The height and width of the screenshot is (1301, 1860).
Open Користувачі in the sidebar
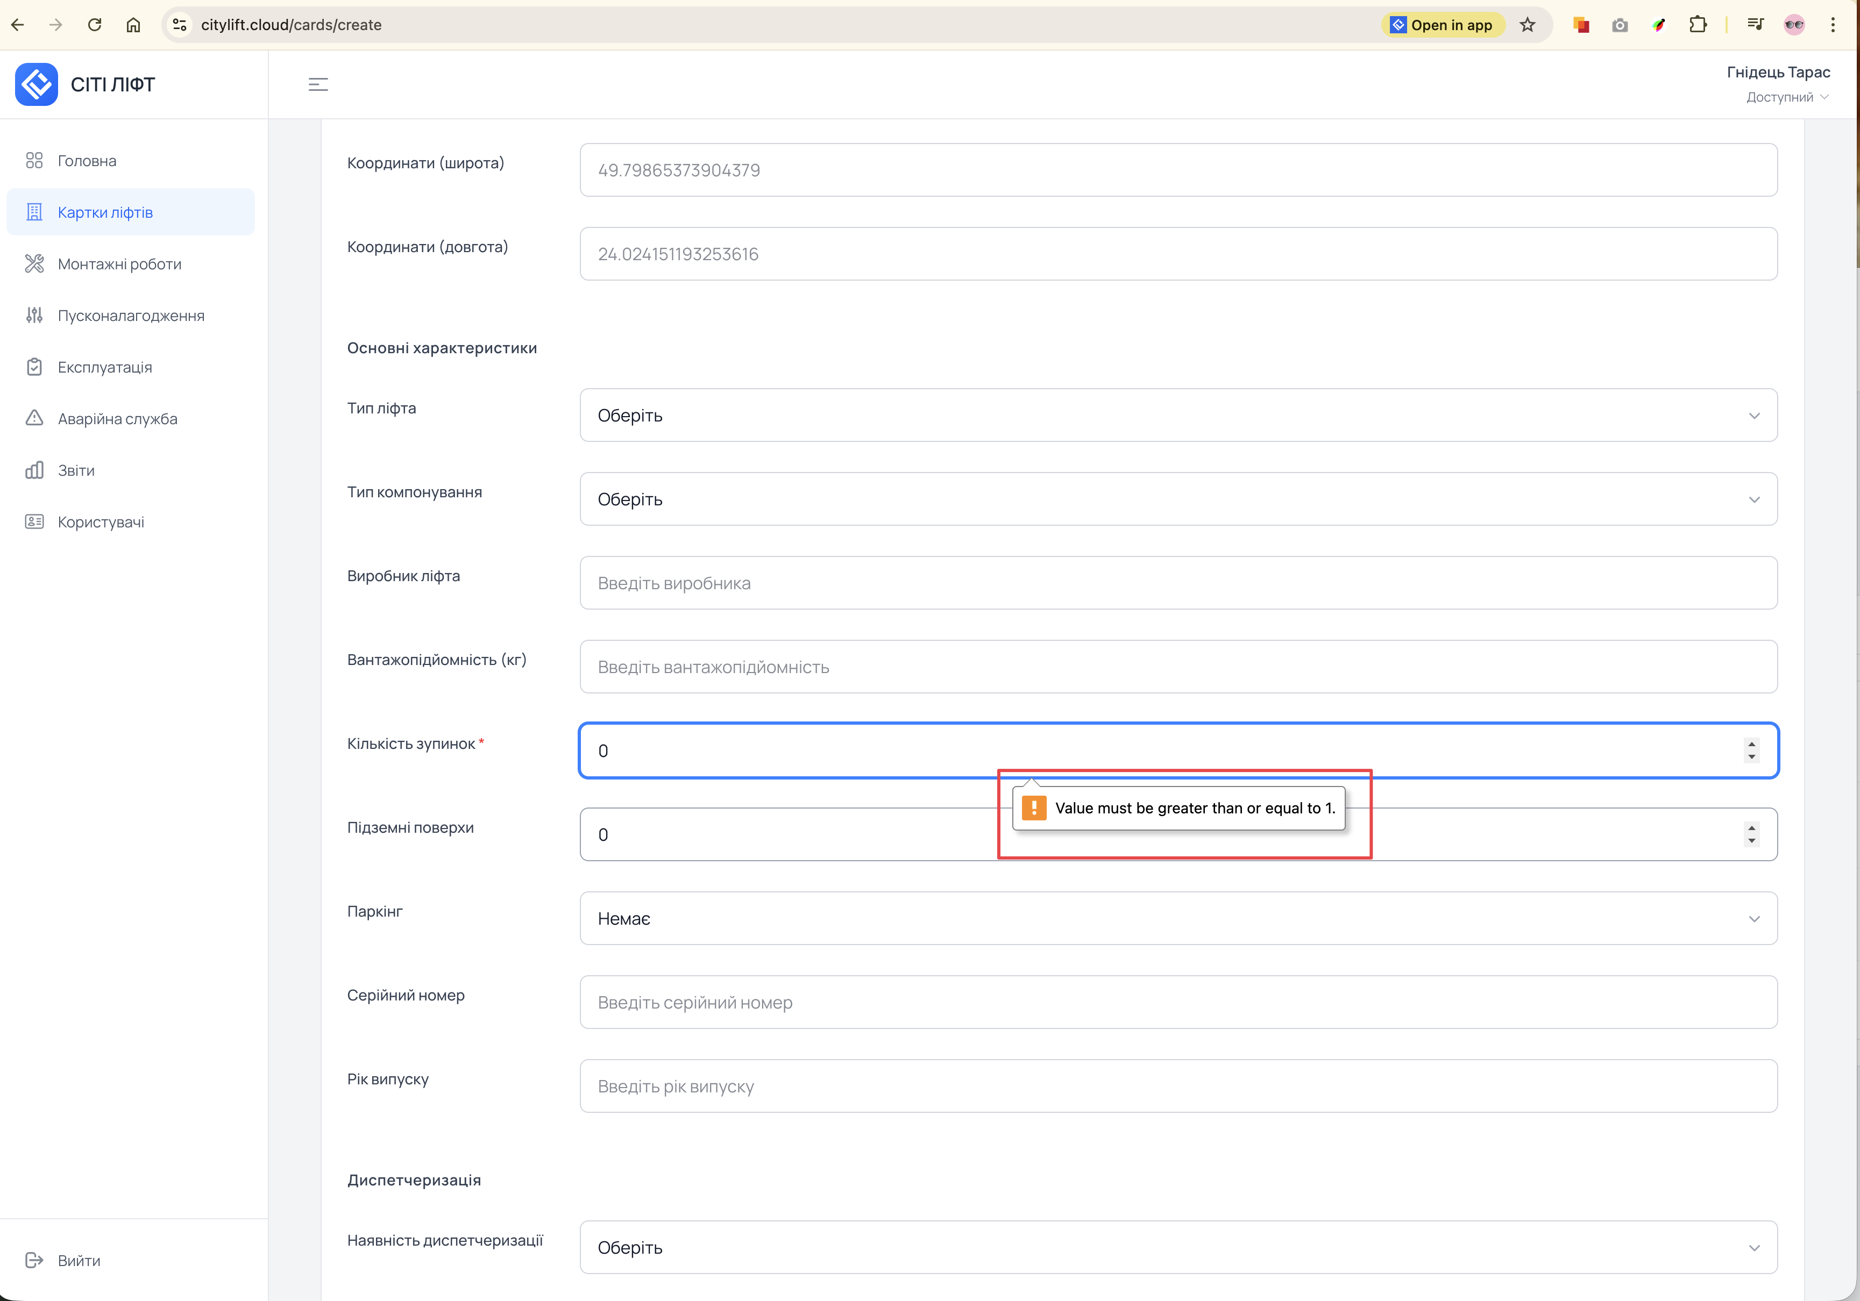coord(101,522)
